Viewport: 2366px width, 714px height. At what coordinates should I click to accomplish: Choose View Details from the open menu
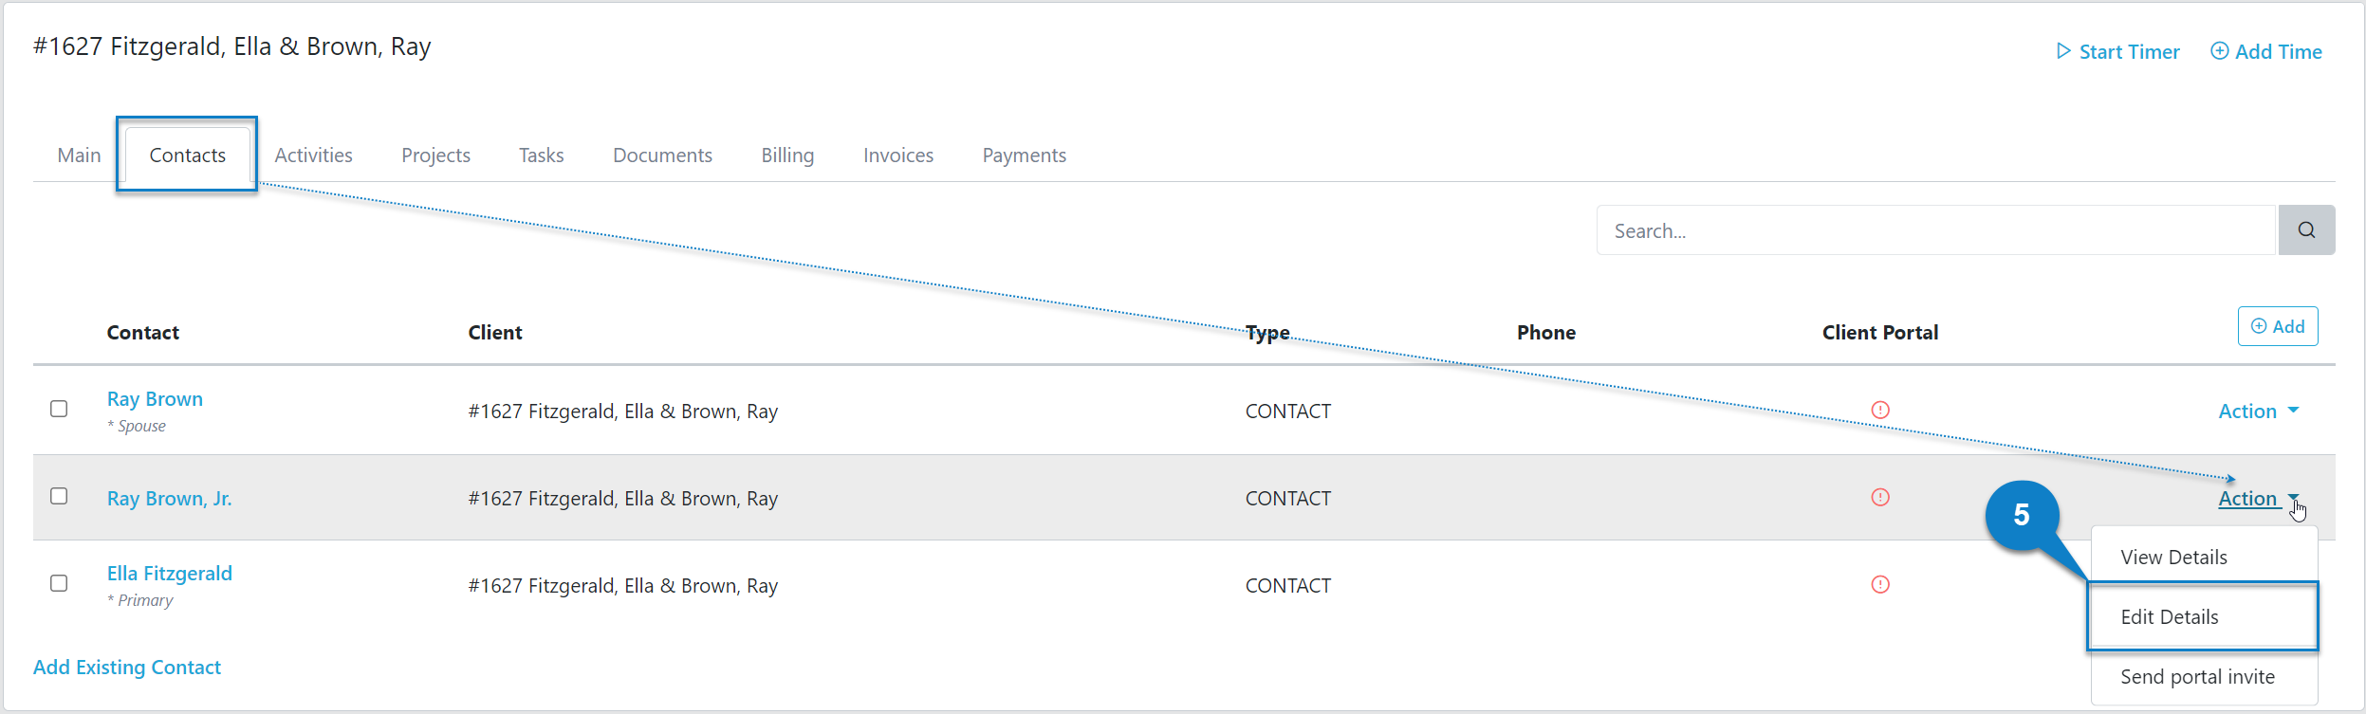2173,557
